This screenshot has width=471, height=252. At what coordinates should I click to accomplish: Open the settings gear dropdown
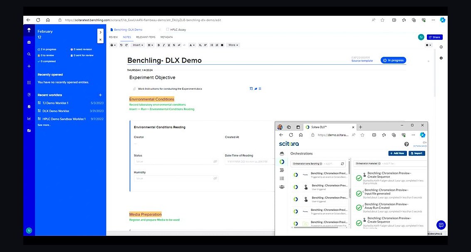[x=428, y=45]
